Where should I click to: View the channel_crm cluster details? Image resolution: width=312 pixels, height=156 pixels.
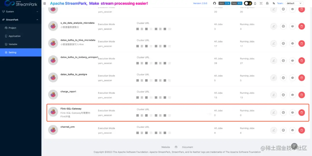(292, 130)
